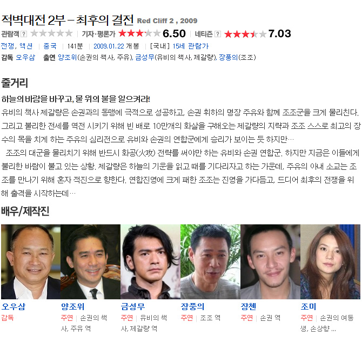The image size is (362, 343).
Task: Click the 2009.01.22 release date link
Action: coord(109,46)
